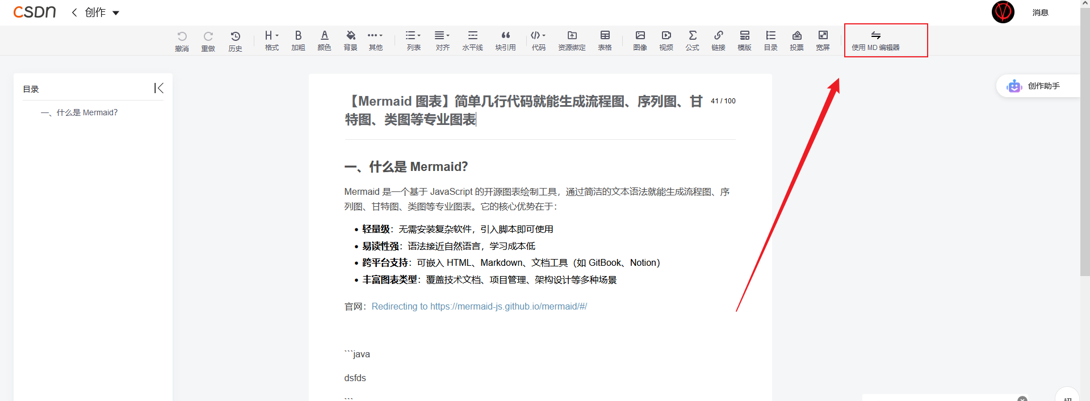Viewport: 1090px width, 401px height.
Task: Click the 易读性强 bullet line
Action: pyautogui.click(x=448, y=246)
